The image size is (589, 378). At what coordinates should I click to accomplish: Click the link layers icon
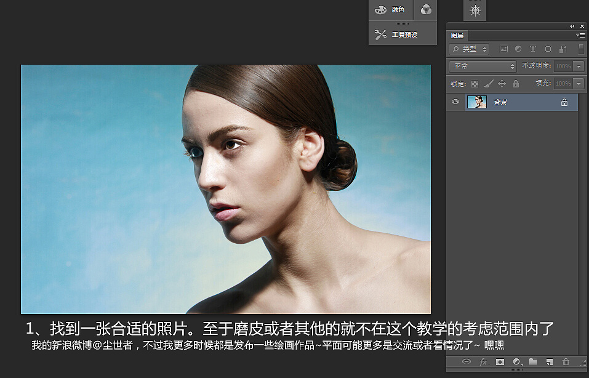click(x=466, y=361)
